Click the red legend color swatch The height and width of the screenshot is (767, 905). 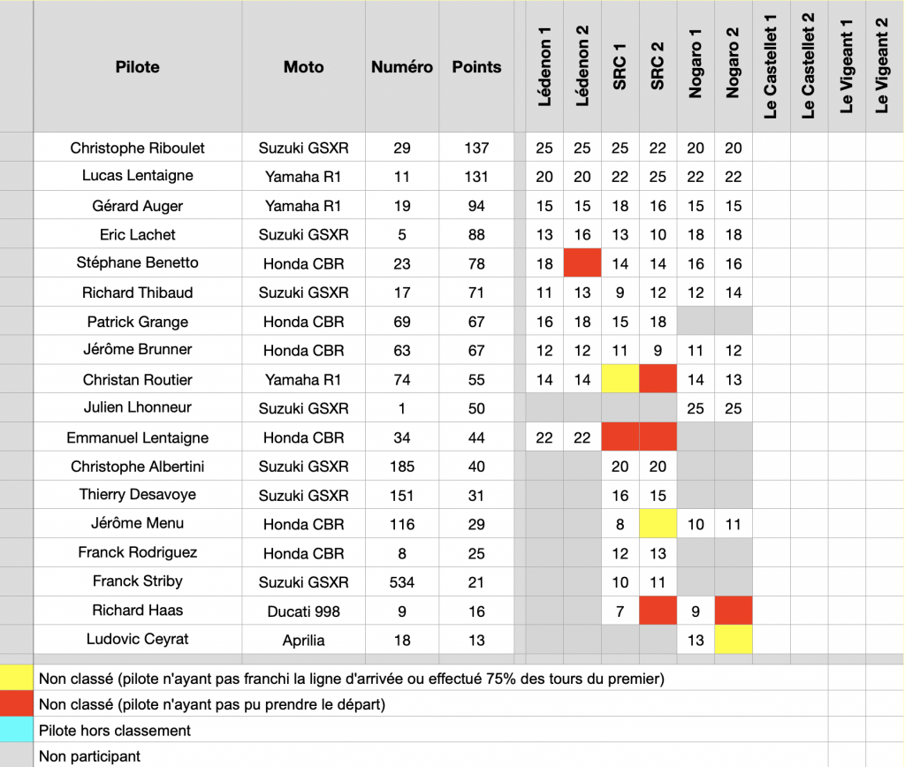click(x=17, y=703)
